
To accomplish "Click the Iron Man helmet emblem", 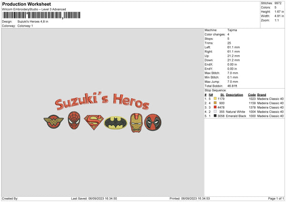I will [136, 123].
